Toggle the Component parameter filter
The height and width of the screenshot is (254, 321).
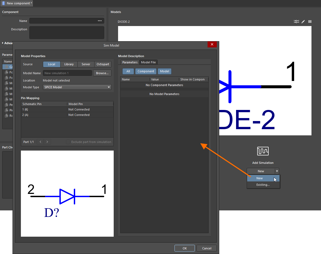click(x=146, y=71)
